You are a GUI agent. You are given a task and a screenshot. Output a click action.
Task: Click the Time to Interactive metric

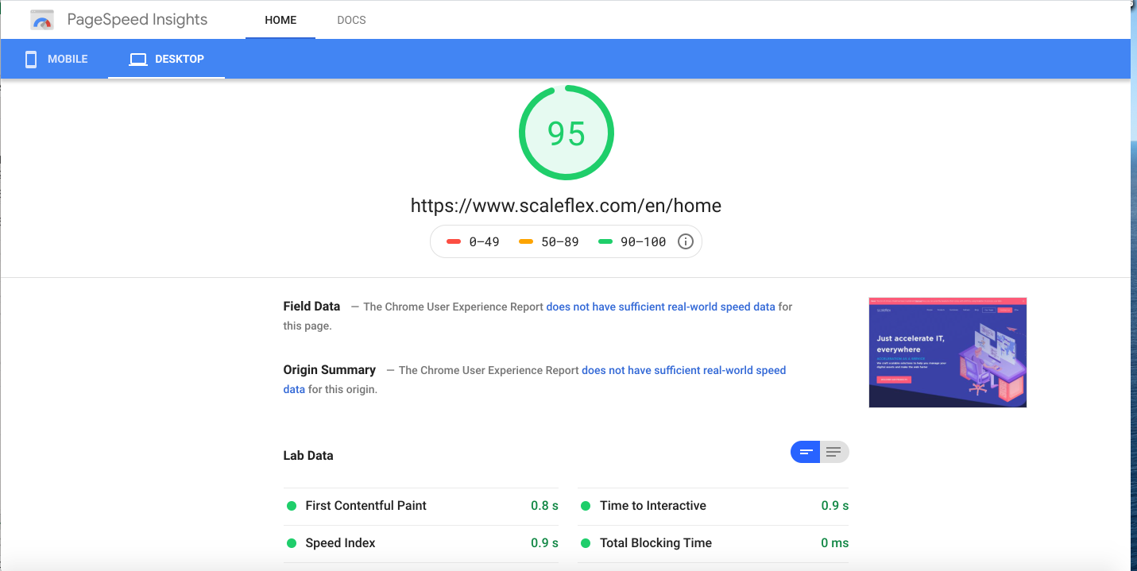[713, 506]
